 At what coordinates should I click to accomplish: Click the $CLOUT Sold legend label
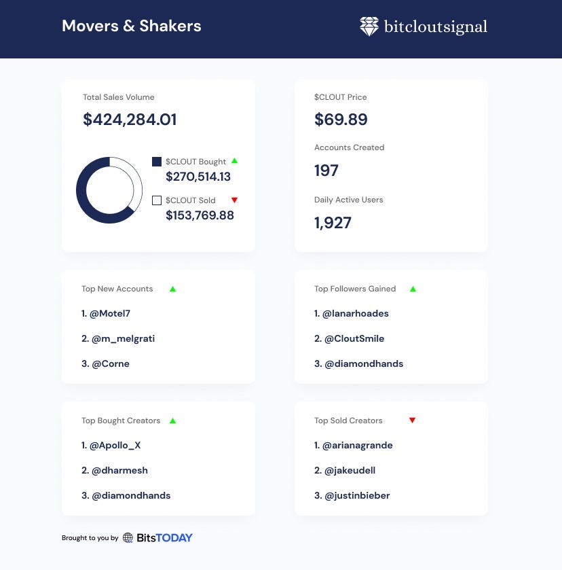[x=190, y=200]
